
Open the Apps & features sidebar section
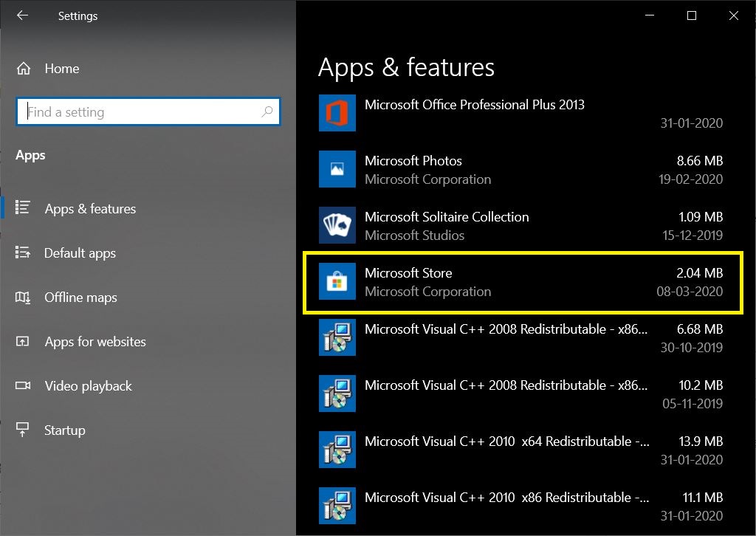(90, 209)
